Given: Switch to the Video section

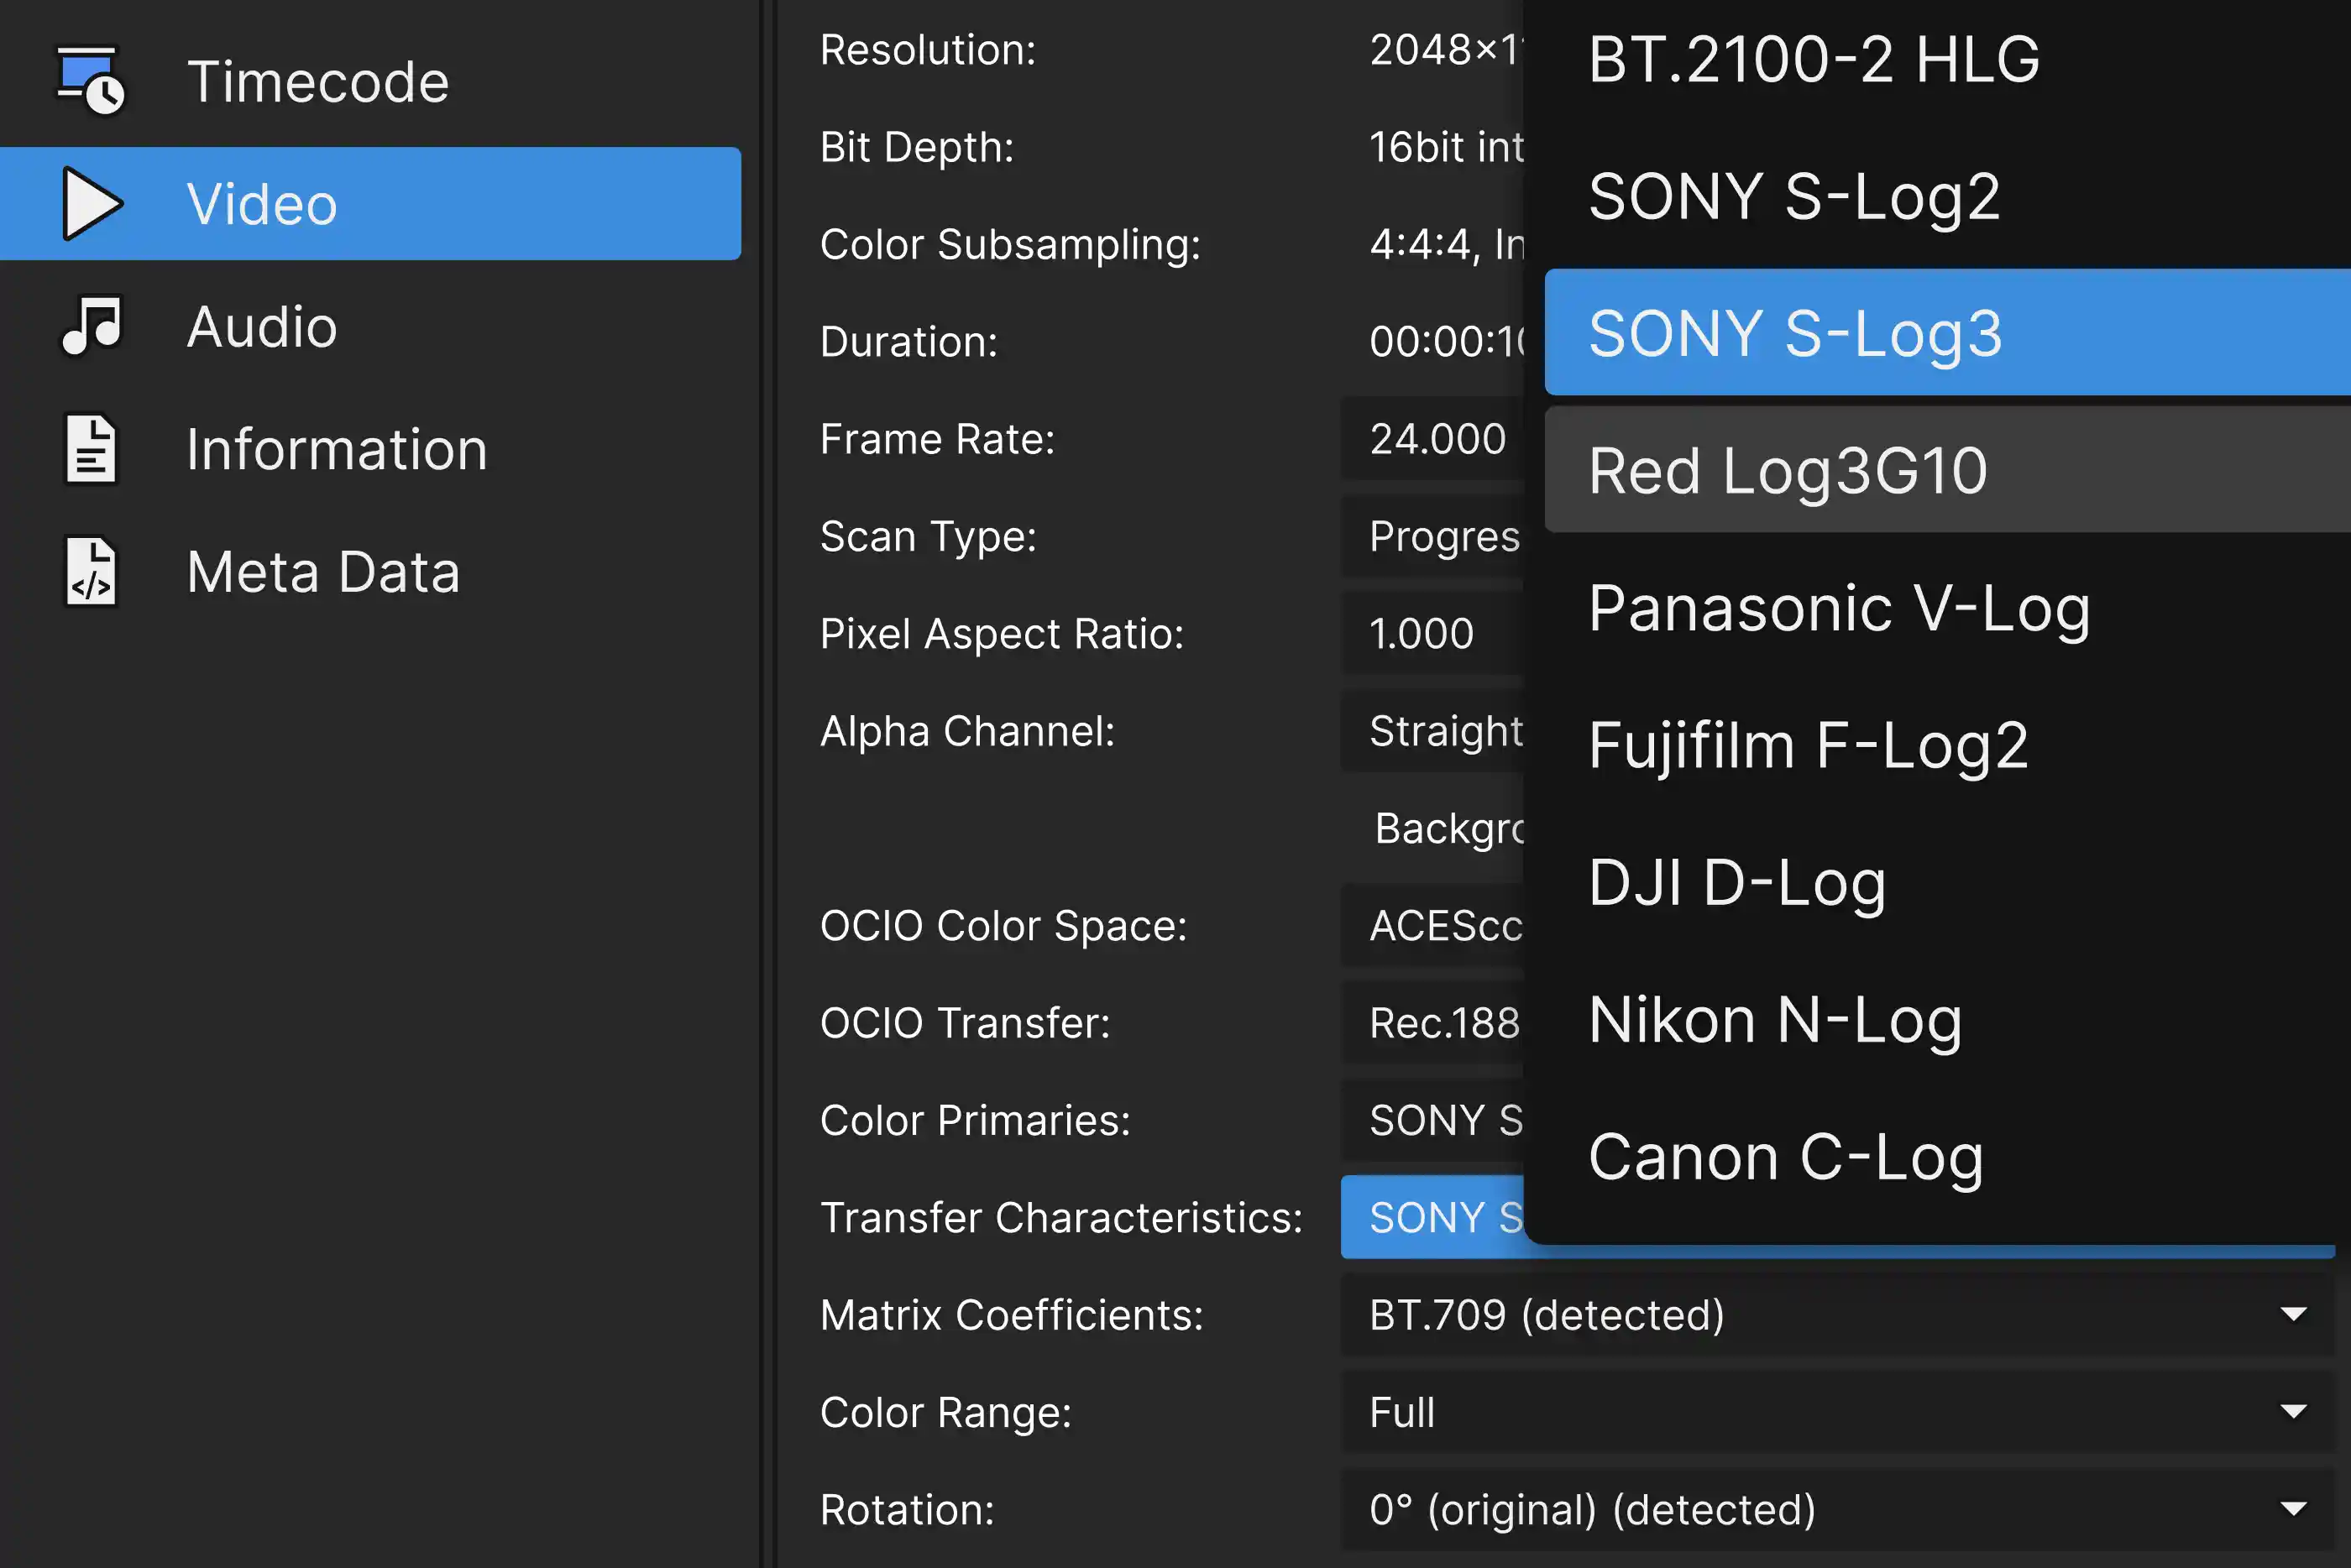Looking at the screenshot, I should point(370,204).
